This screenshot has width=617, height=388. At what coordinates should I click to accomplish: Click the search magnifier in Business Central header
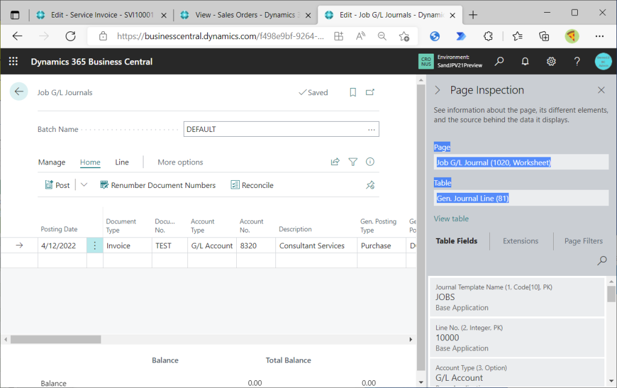coord(499,61)
